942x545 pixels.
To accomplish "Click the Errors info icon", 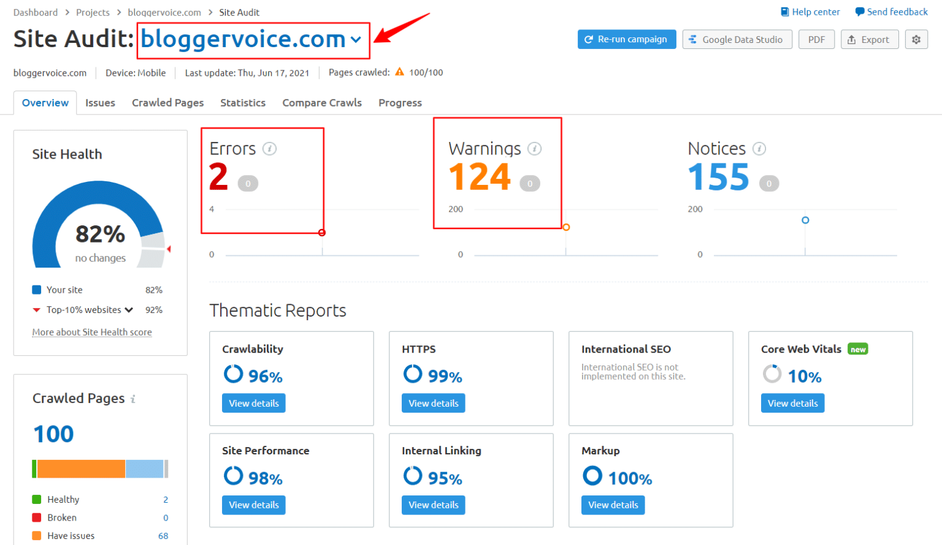I will coord(269,149).
